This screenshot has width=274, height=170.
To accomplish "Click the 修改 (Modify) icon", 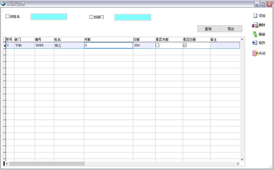I will (255, 43).
